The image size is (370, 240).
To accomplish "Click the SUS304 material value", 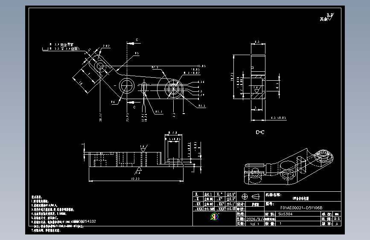I will [285, 214].
